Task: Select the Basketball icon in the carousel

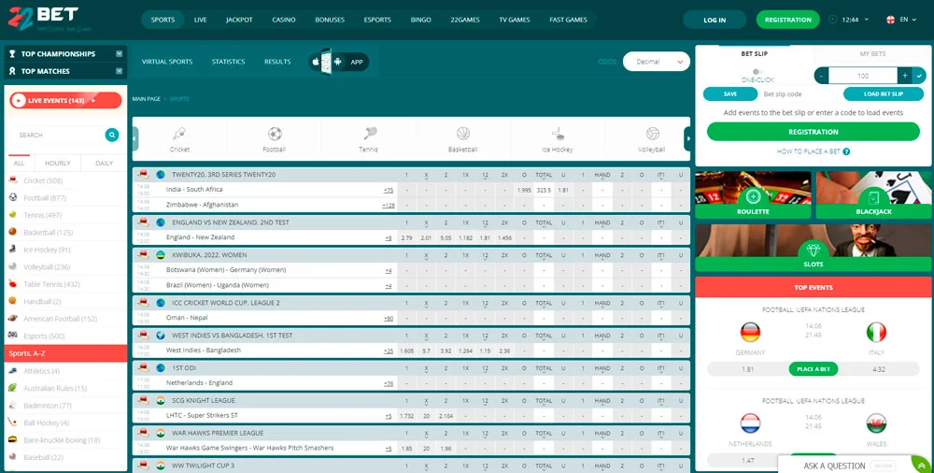Action: [463, 133]
